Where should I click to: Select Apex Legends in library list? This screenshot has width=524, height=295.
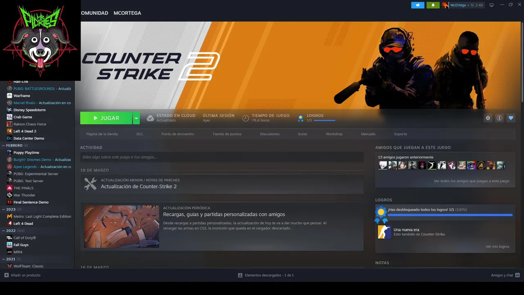click(39, 167)
